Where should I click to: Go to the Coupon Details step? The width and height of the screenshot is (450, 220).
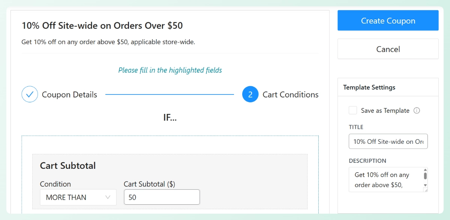69,94
